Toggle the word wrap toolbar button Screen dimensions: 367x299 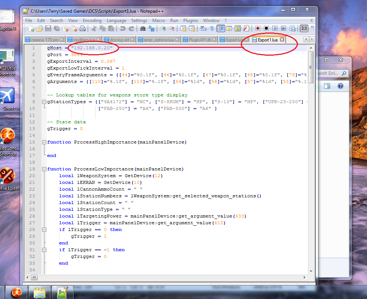pos(203,28)
